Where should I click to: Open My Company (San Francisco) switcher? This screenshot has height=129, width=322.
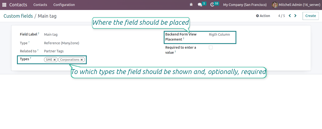tap(245, 5)
